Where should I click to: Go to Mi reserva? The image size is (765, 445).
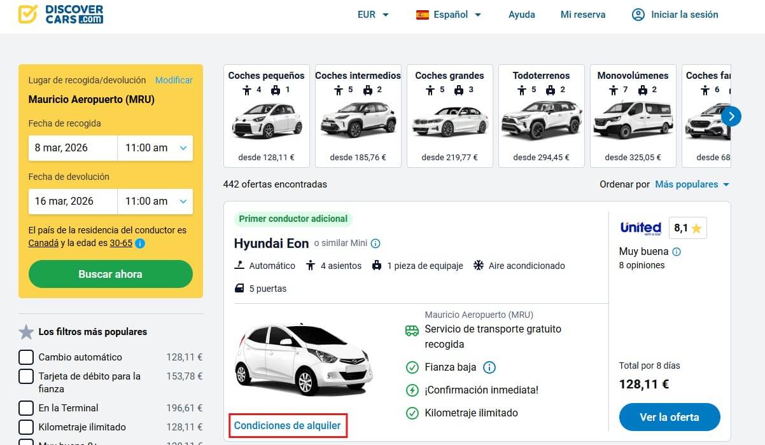(583, 14)
